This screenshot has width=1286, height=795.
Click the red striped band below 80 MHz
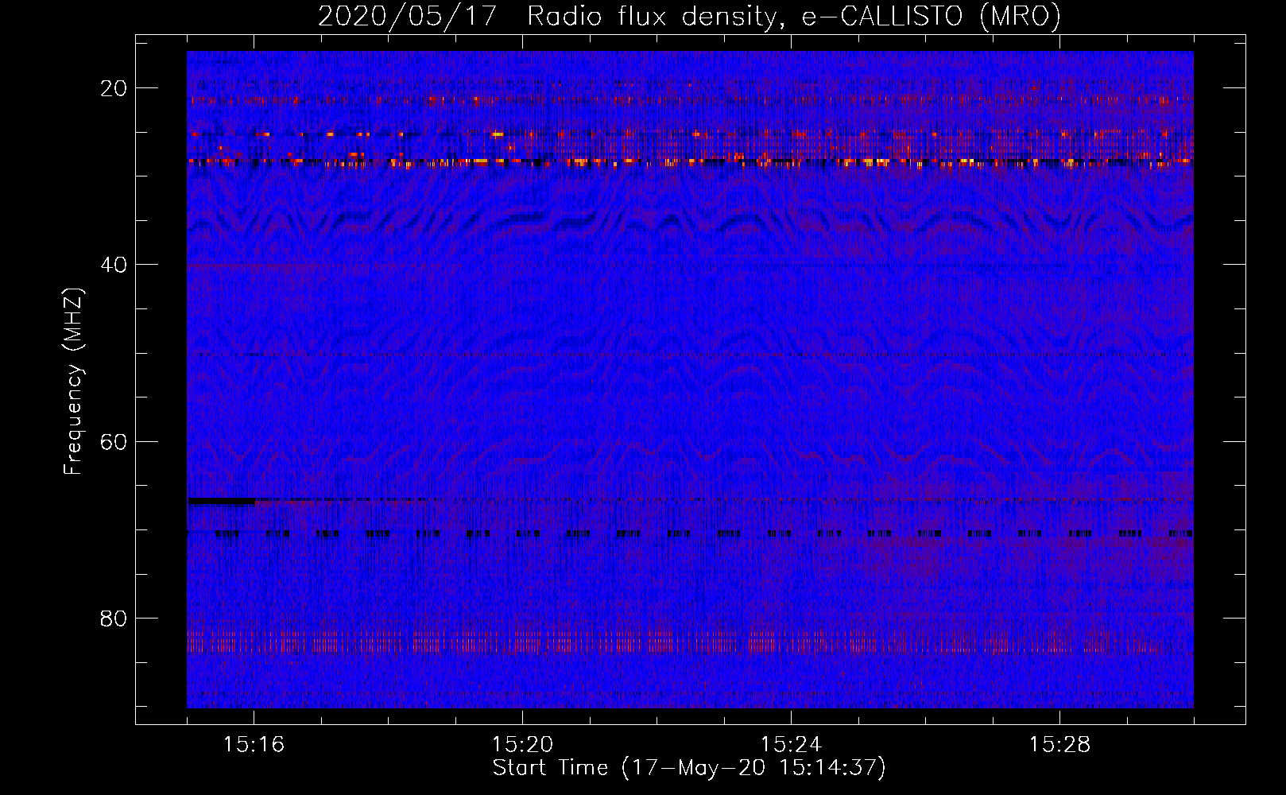[556, 642]
